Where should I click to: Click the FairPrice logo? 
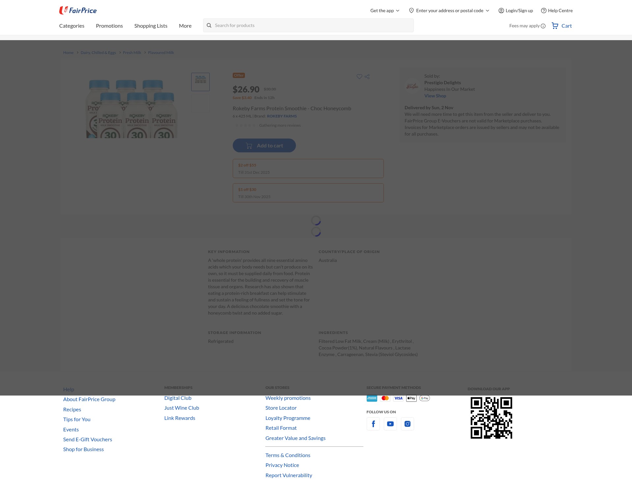click(78, 11)
